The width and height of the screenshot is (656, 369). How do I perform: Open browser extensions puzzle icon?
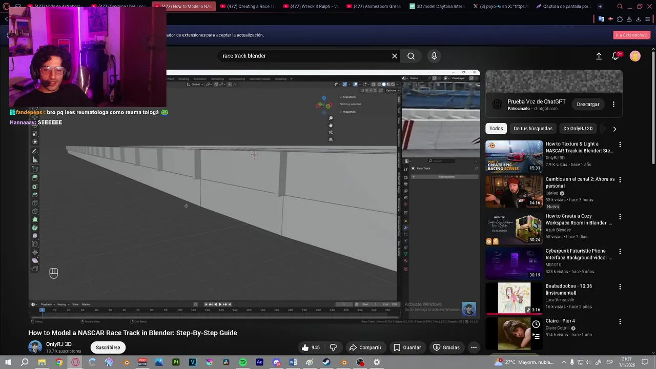(620, 19)
